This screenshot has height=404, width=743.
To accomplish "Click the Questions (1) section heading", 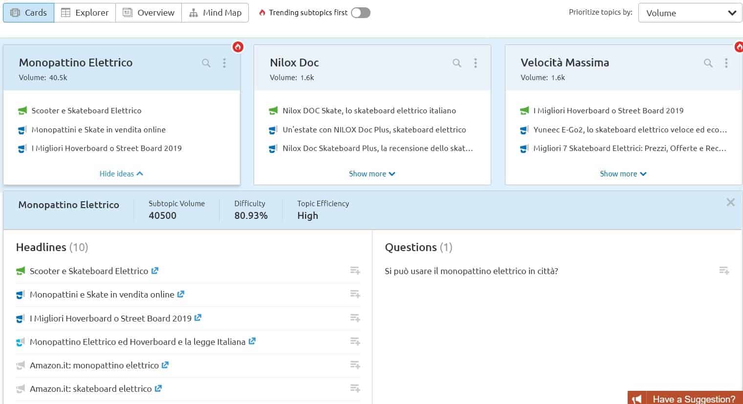I will pos(418,247).
